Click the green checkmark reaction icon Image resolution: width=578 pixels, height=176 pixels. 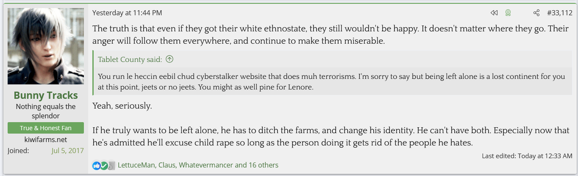104,165
